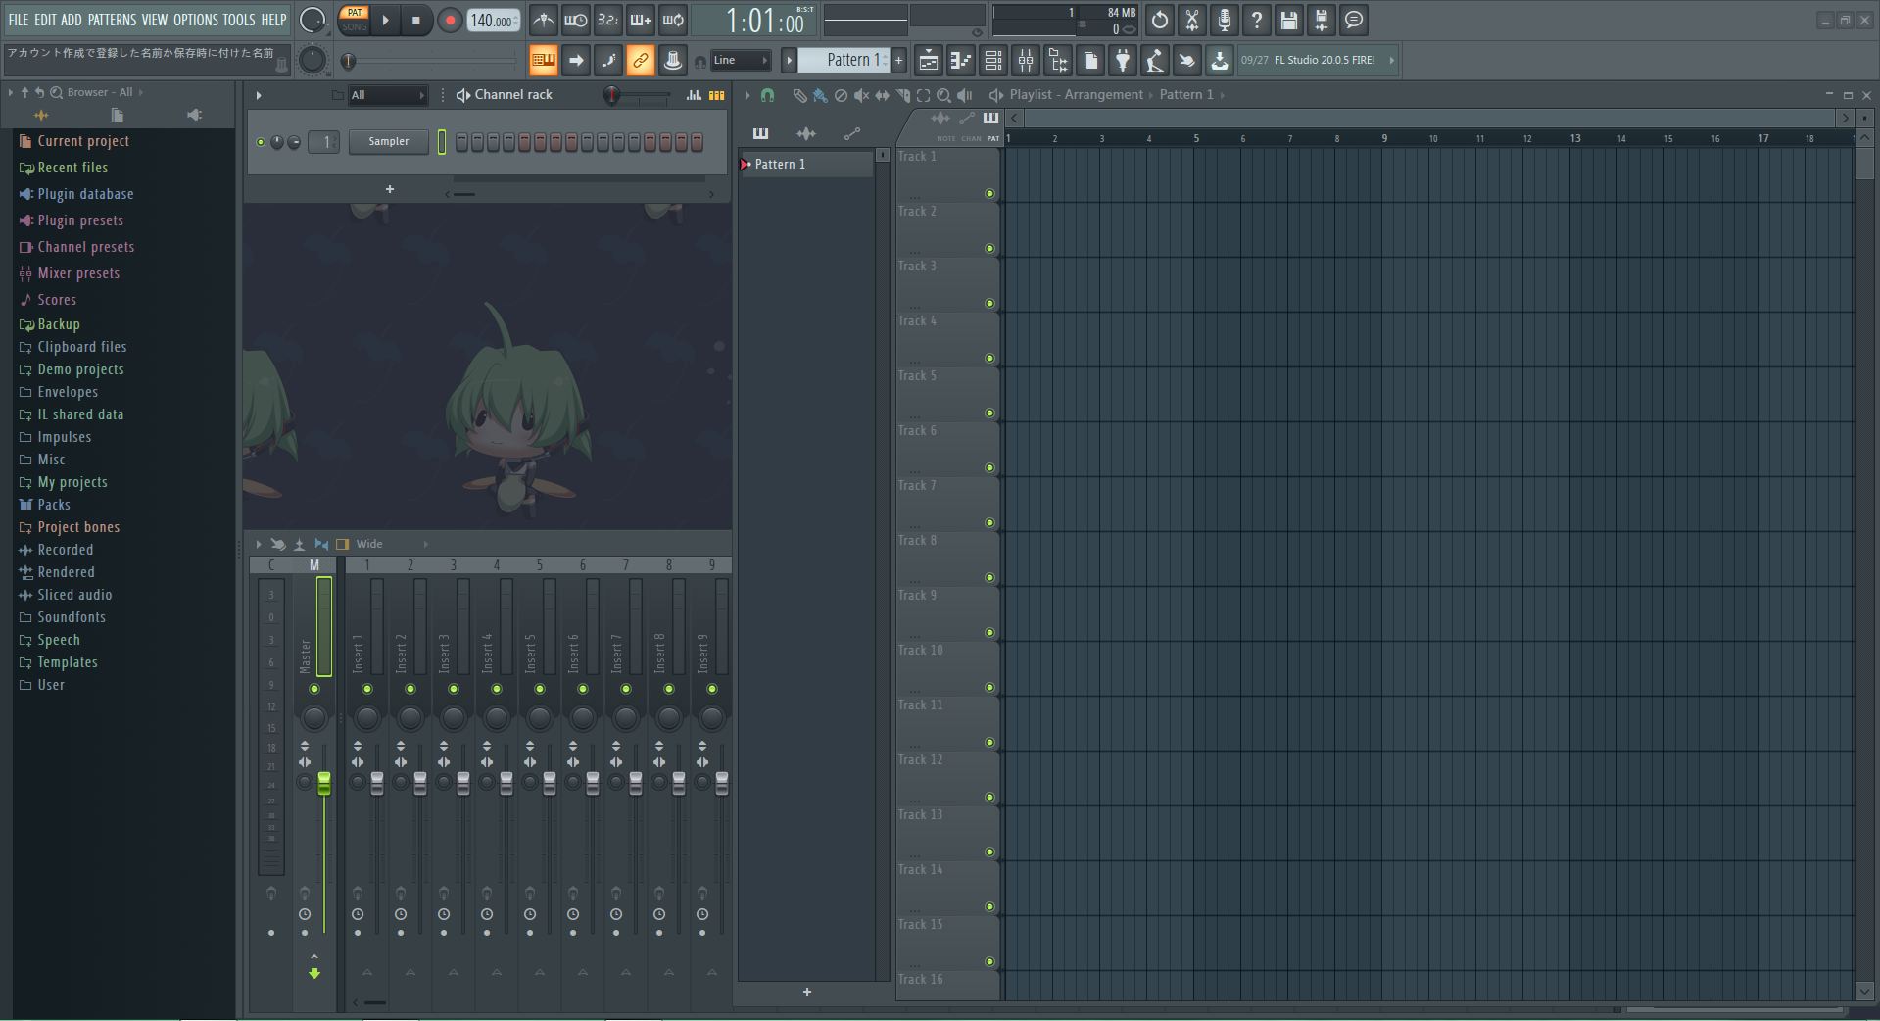Open the FILE menu
Viewport: 1880px width, 1021px height.
(19, 20)
